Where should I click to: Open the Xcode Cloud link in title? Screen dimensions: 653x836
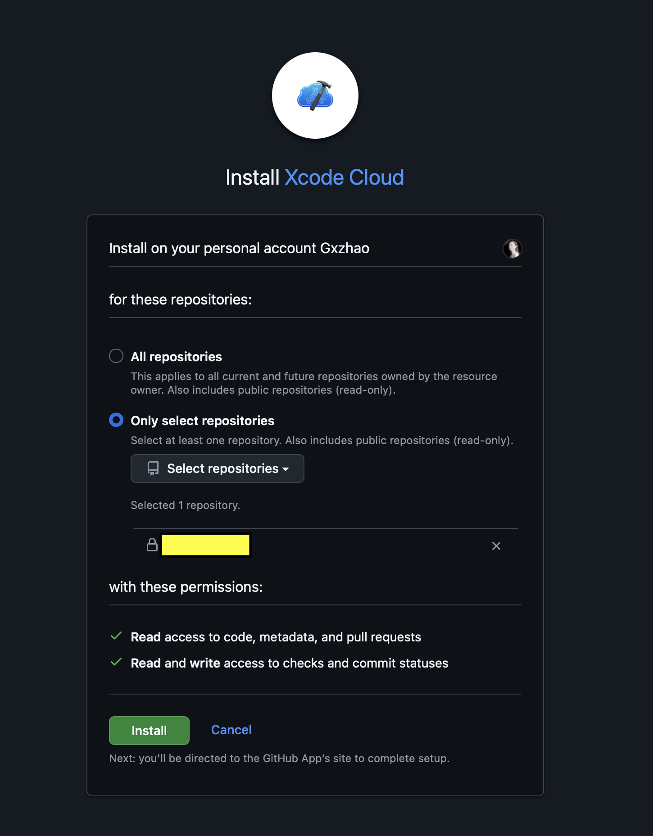tap(344, 177)
